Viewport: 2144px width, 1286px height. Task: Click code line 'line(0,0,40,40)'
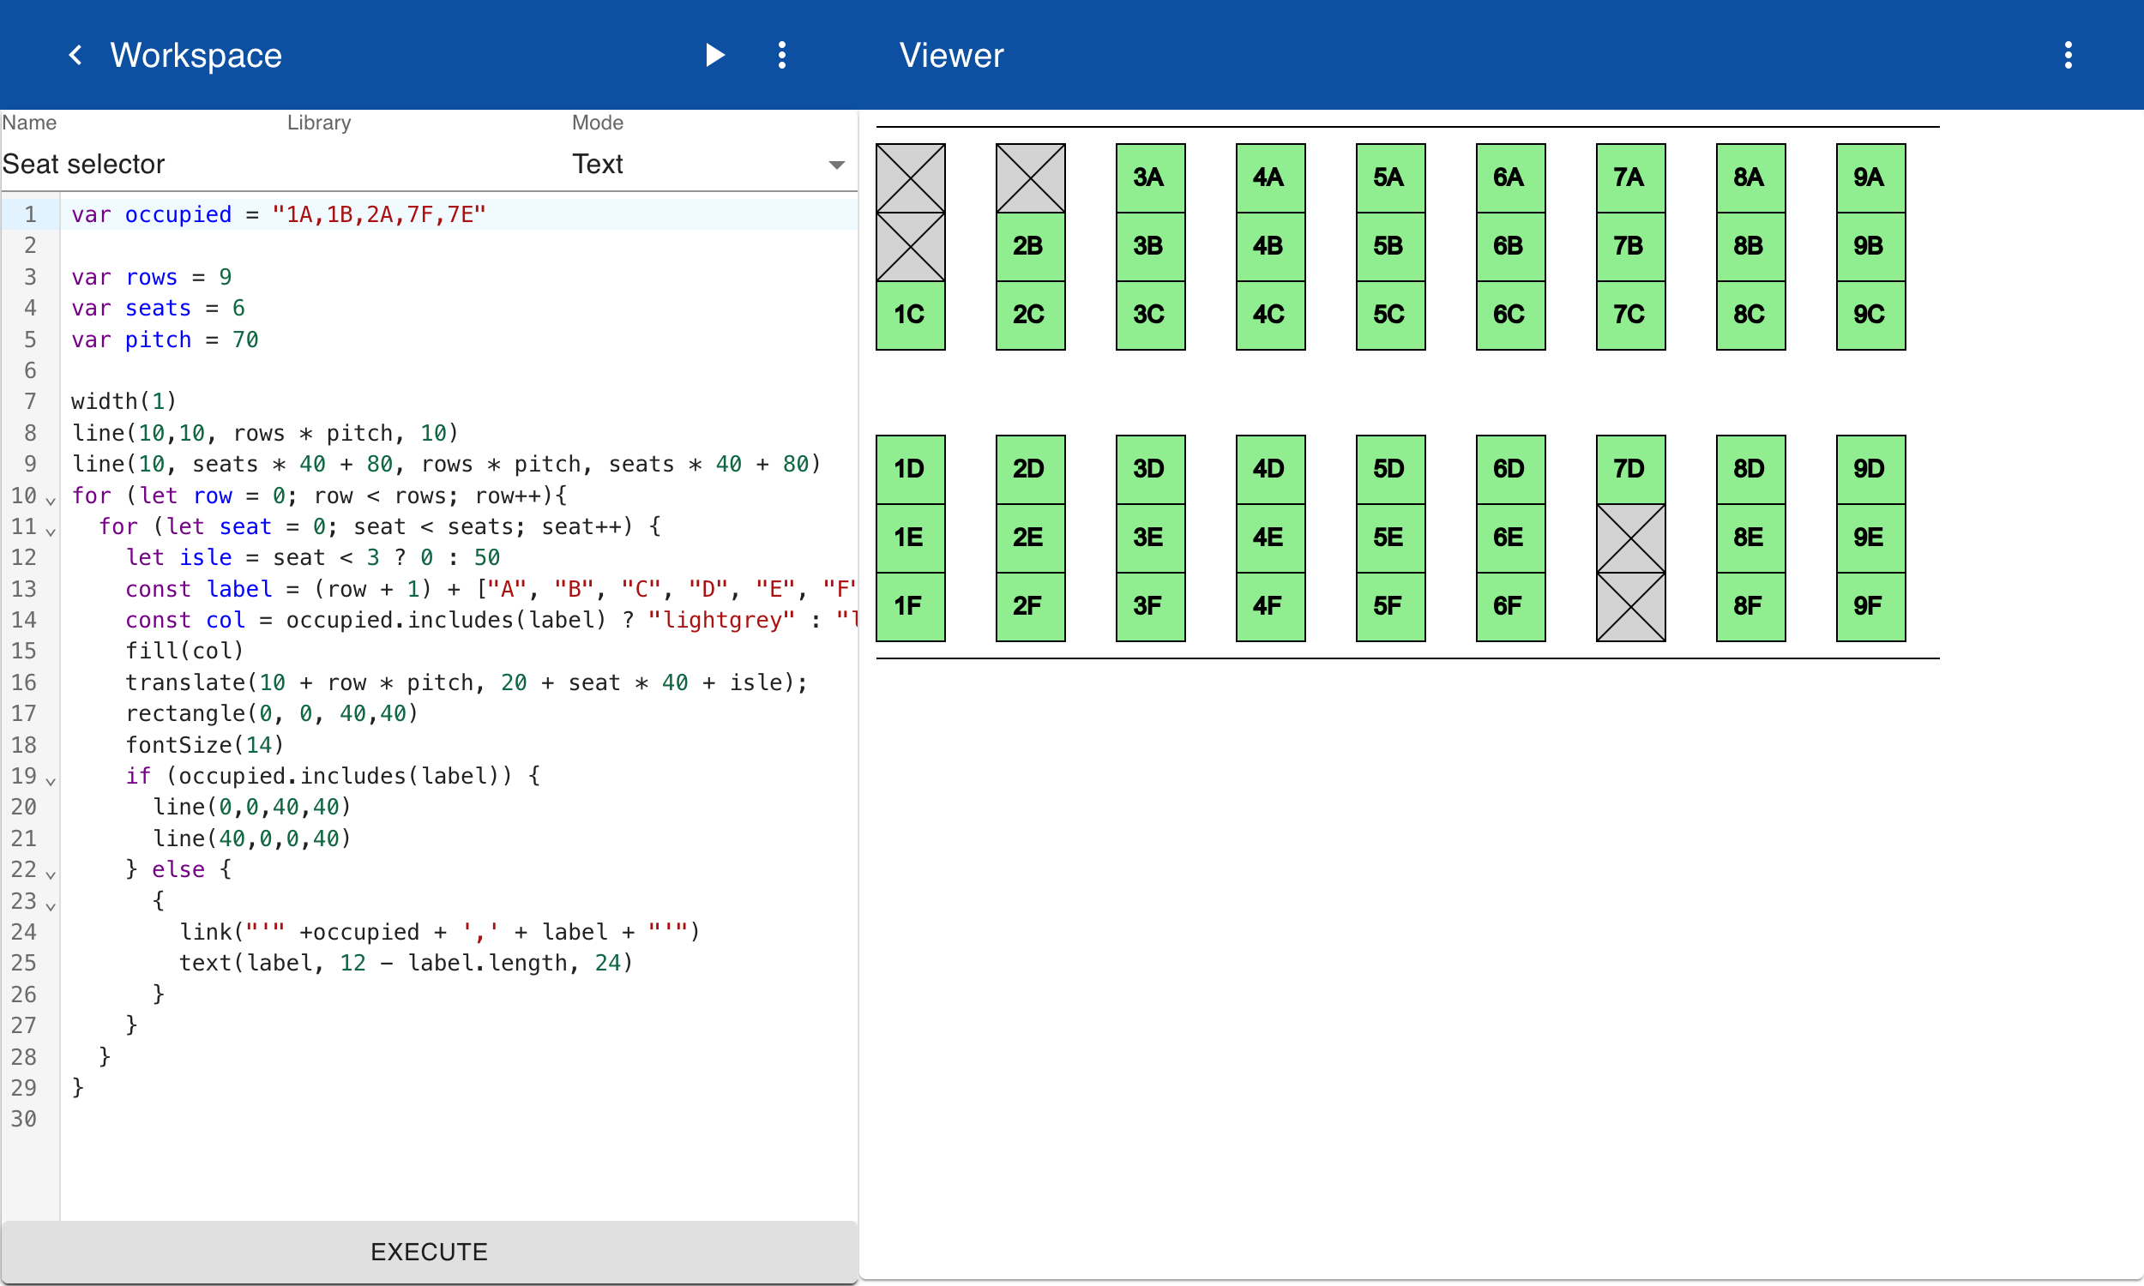[x=252, y=807]
